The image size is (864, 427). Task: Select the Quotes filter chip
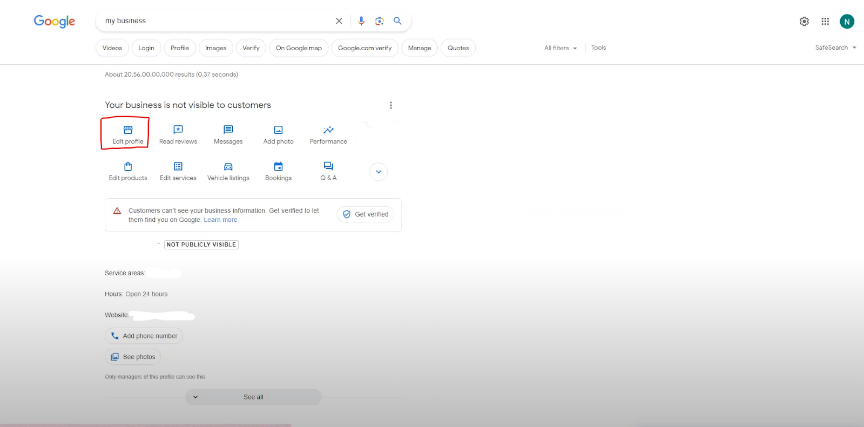pyautogui.click(x=458, y=48)
